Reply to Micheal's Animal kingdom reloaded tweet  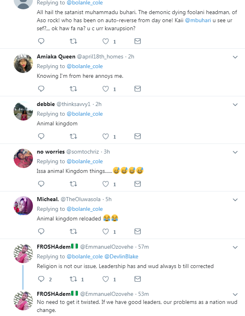[x=41, y=231]
